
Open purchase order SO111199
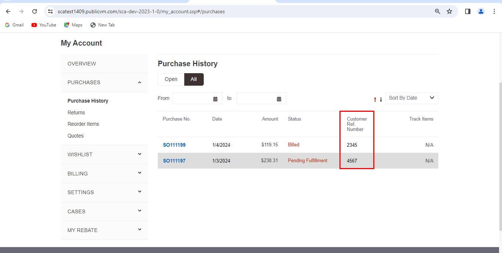coord(174,145)
